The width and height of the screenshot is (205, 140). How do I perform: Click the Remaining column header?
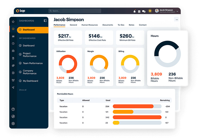[165, 100]
